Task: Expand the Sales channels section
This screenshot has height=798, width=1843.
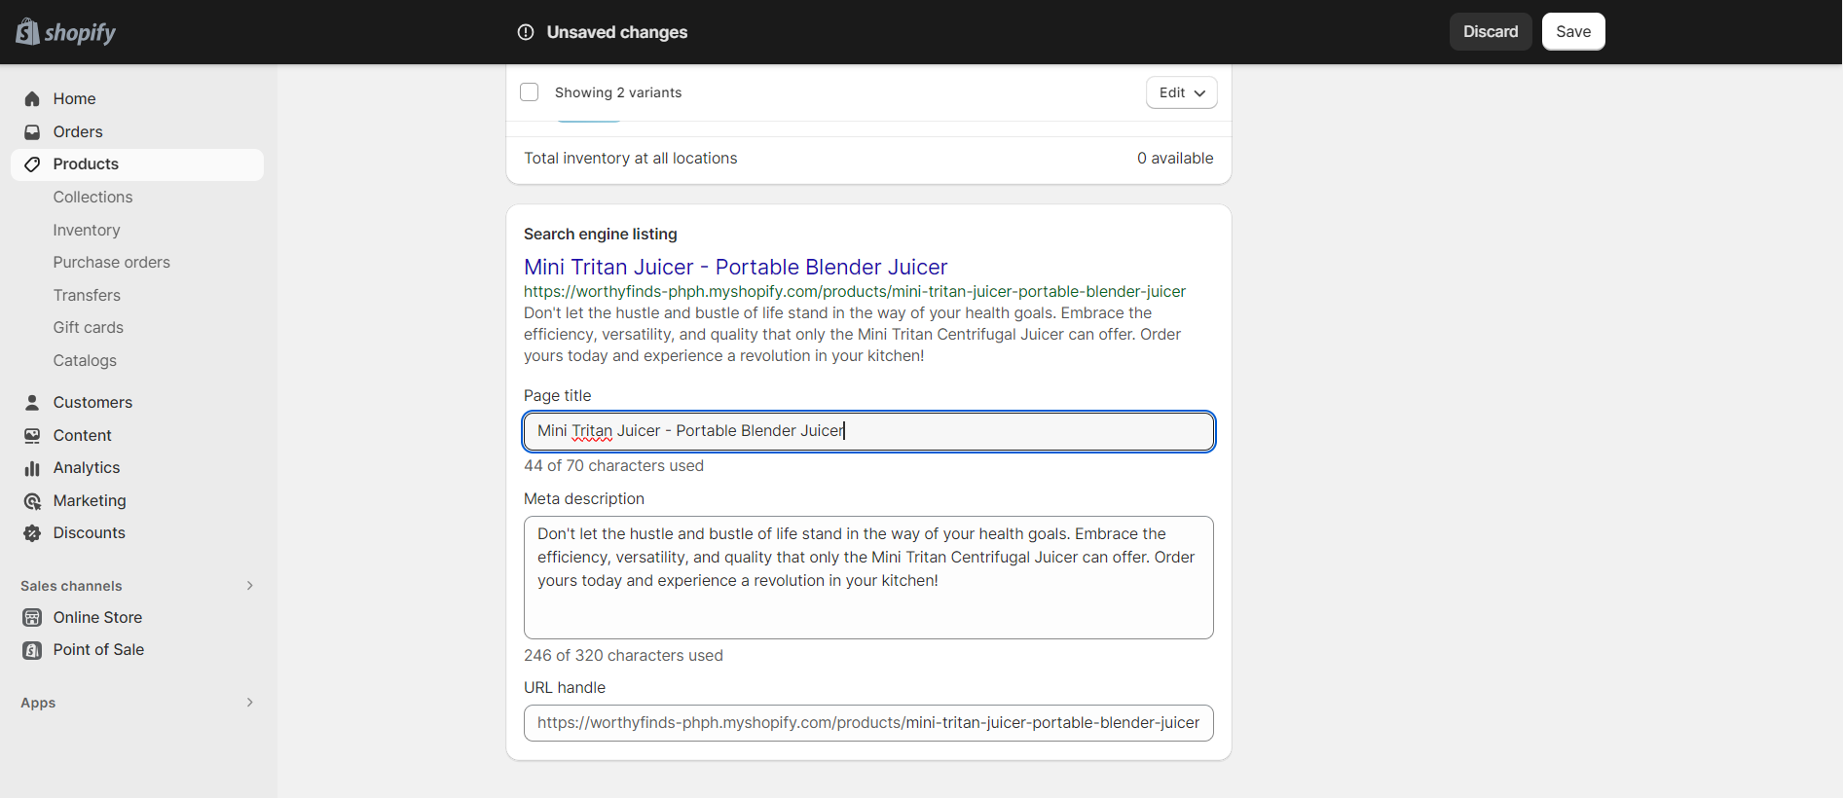Action: coord(250,586)
